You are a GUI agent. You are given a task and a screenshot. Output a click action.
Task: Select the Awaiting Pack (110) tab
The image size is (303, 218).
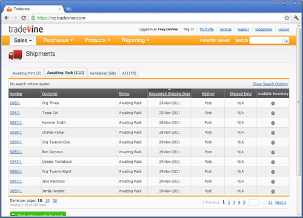tap(65, 73)
